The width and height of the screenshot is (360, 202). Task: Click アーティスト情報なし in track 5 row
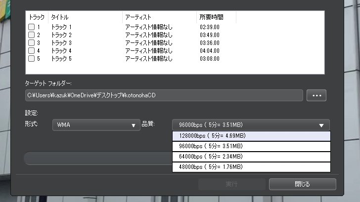[149, 59]
